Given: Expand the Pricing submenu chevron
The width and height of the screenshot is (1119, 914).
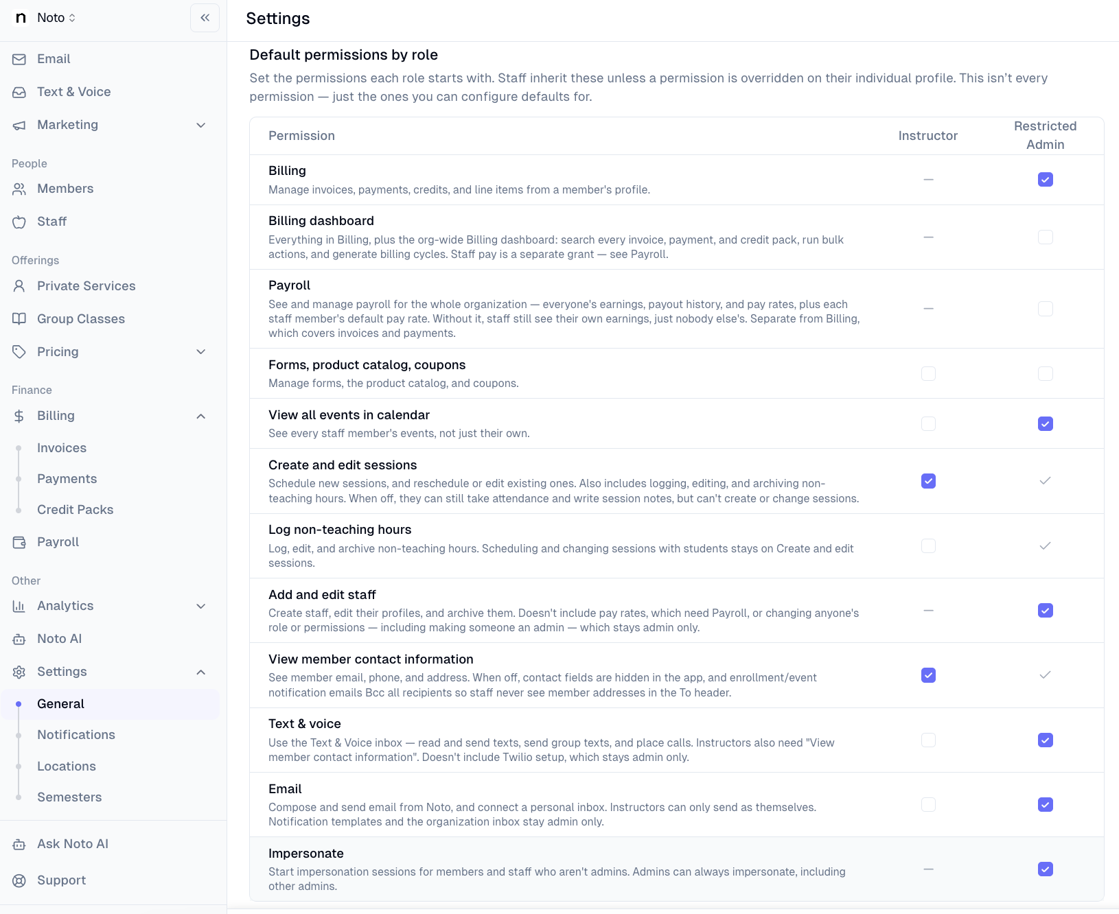Looking at the screenshot, I should (x=201, y=352).
